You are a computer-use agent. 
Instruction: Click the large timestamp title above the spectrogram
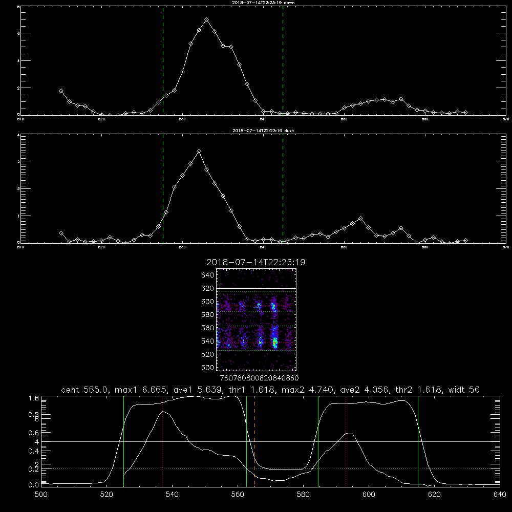(256, 262)
